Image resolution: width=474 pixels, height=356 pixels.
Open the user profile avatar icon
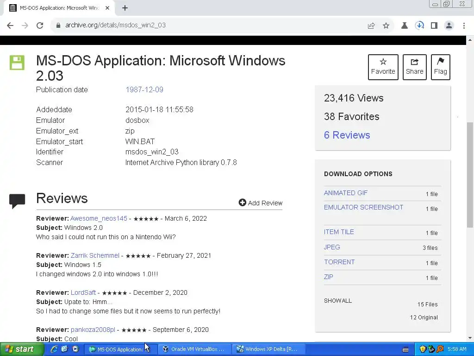pos(449,26)
